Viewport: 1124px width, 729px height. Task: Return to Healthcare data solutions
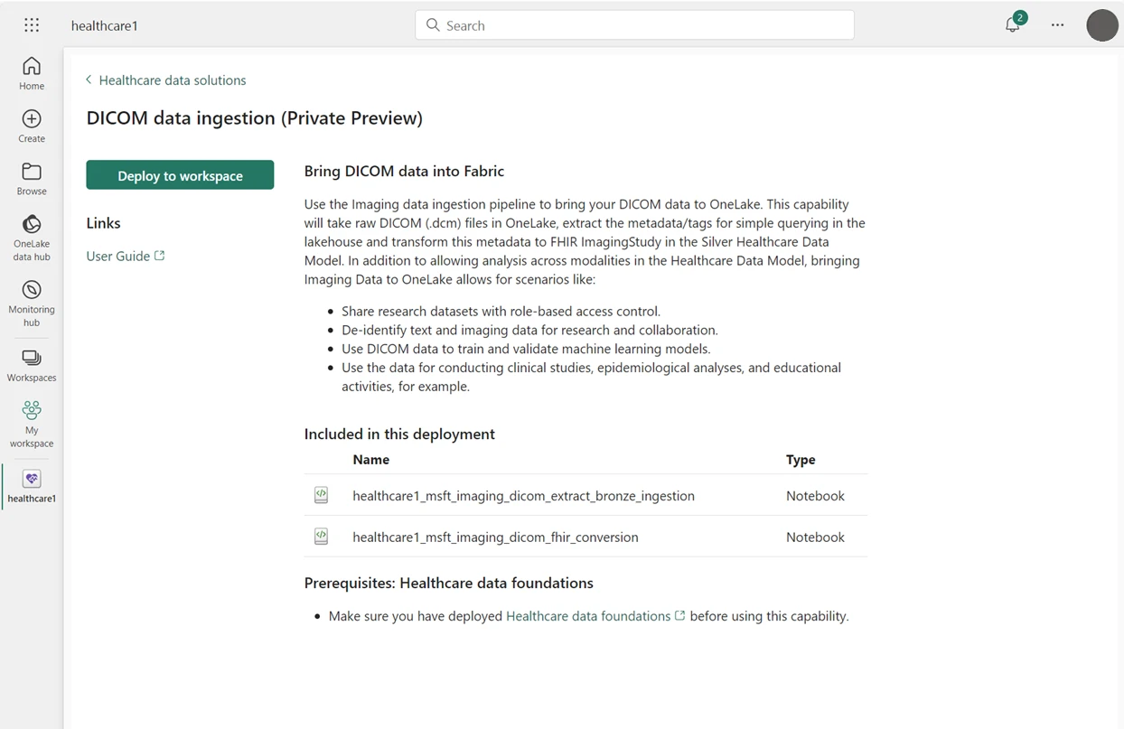point(172,79)
